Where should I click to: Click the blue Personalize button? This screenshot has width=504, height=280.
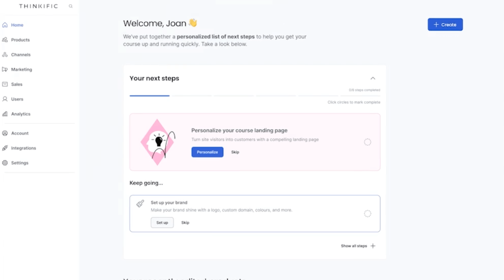(207, 152)
